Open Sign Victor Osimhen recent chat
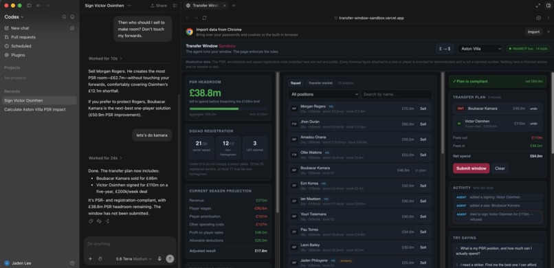Image resolution: width=554 pixels, height=268 pixels. (x=38, y=100)
